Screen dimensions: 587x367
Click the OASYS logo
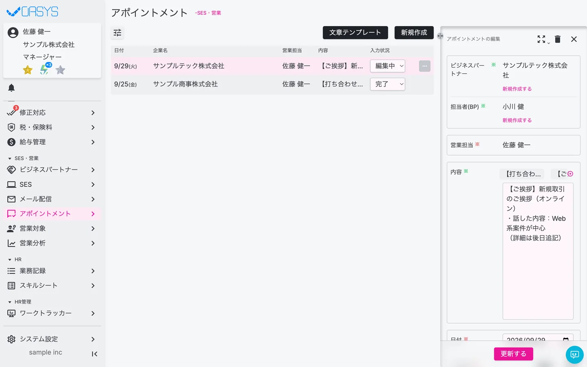point(33,11)
